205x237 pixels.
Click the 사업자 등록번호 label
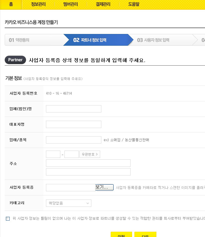tap(23, 93)
